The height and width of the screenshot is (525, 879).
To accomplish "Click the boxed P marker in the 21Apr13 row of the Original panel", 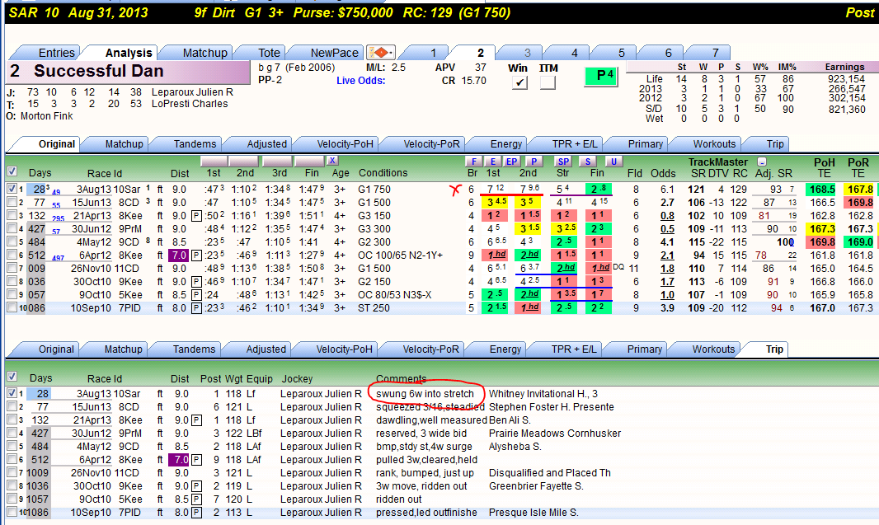I will pyautogui.click(x=196, y=216).
